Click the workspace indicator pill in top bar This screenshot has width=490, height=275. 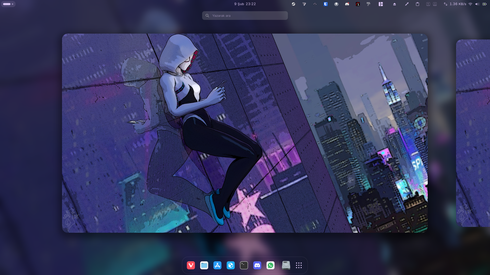(x=8, y=4)
